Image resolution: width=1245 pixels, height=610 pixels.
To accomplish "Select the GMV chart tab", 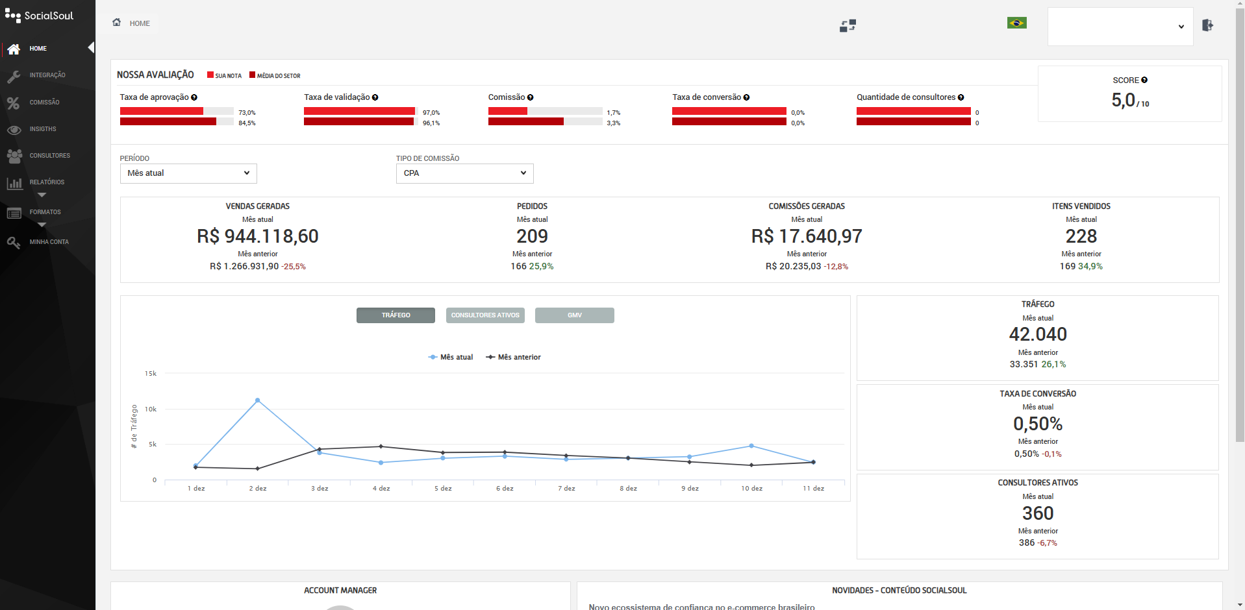I will point(575,315).
